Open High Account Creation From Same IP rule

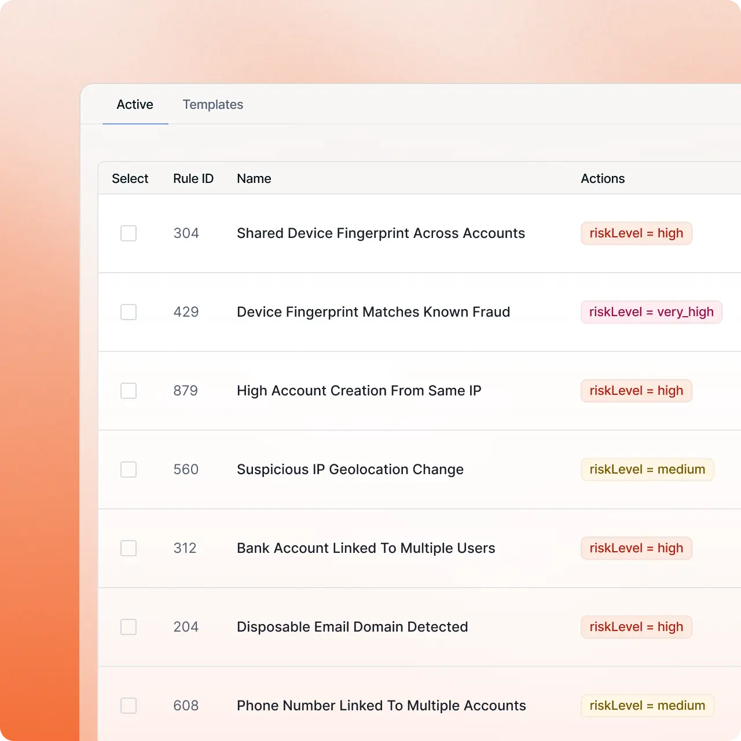(x=359, y=391)
